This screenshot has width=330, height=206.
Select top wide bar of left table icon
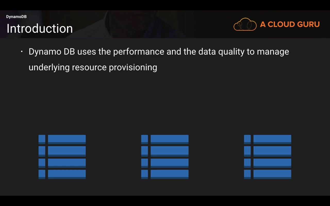coord(67,139)
